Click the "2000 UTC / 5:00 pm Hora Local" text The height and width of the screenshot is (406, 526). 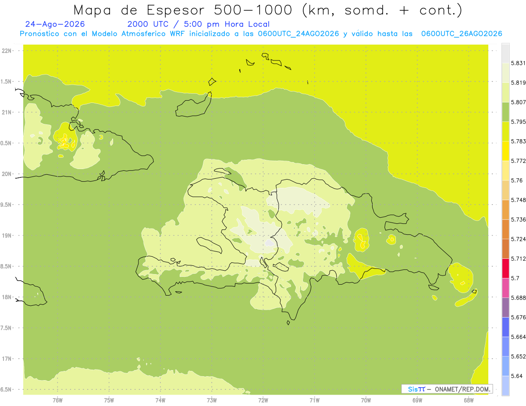pyautogui.click(x=199, y=25)
